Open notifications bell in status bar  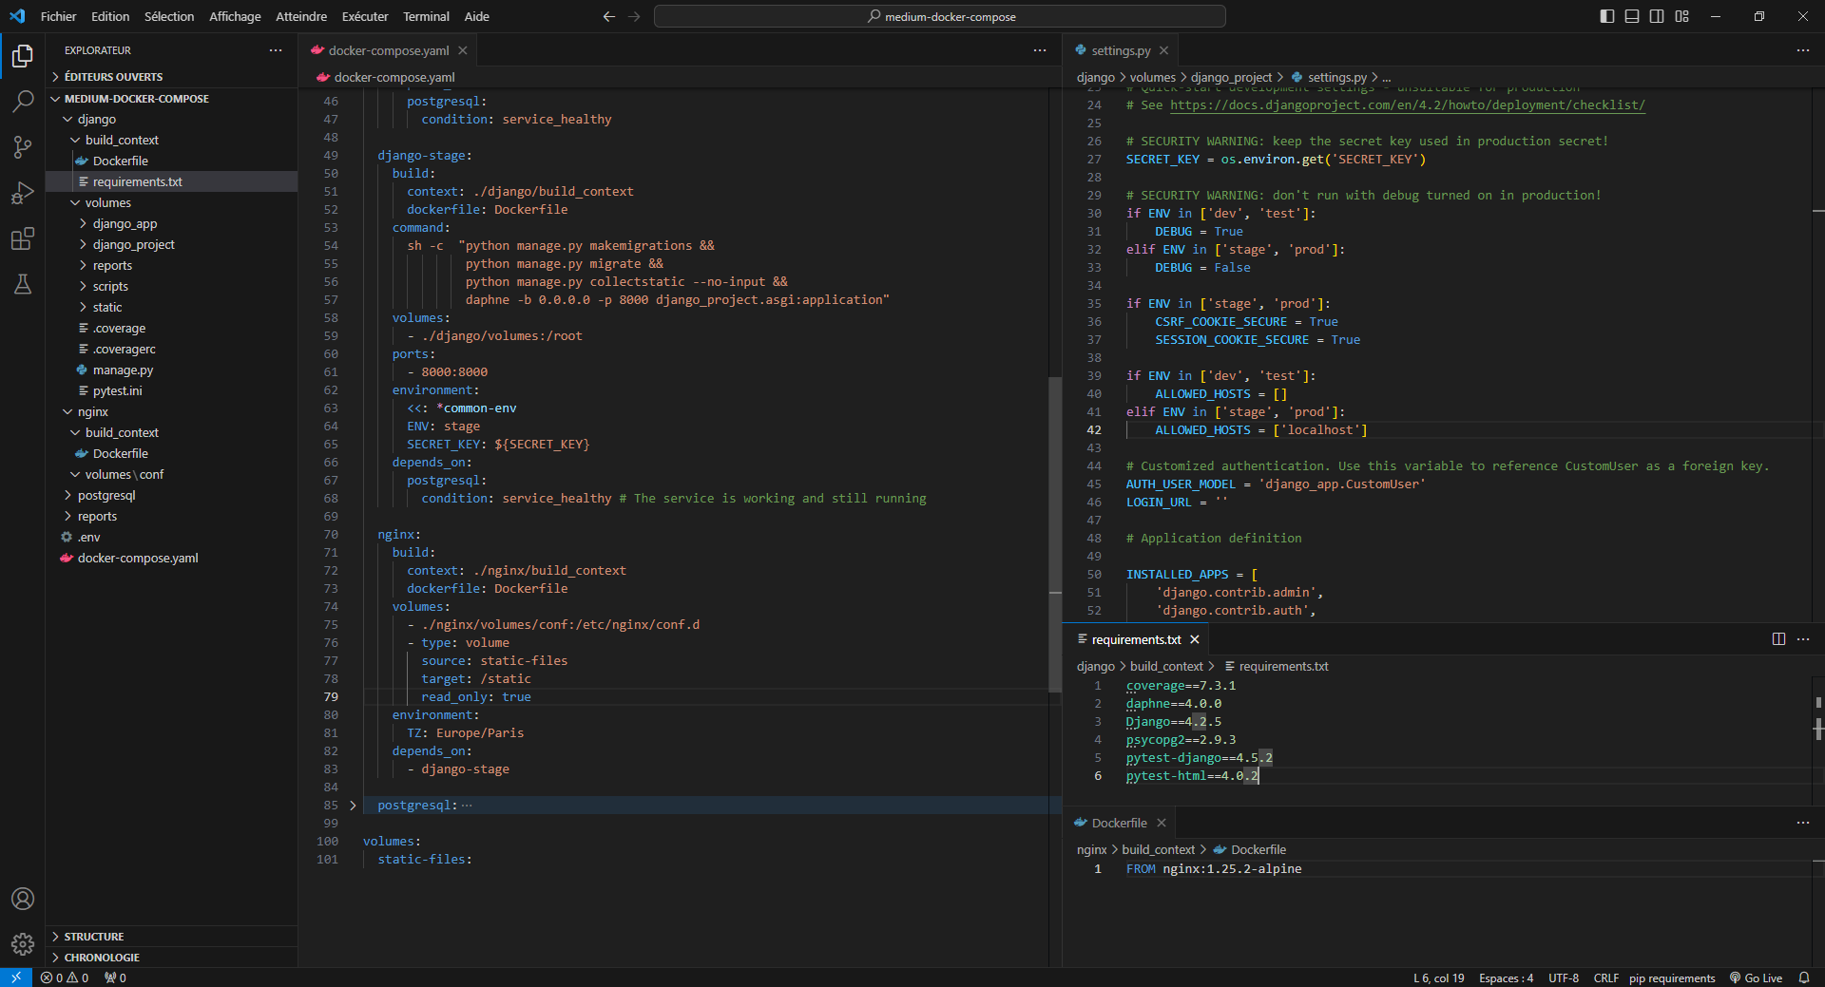click(x=1803, y=978)
